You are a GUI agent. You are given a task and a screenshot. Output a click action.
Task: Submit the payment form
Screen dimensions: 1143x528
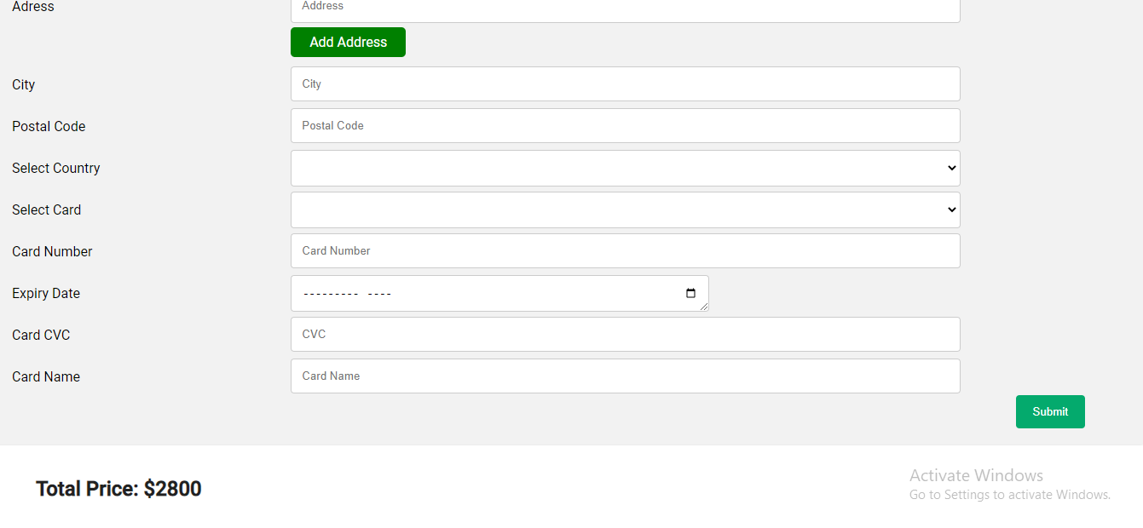(1050, 411)
